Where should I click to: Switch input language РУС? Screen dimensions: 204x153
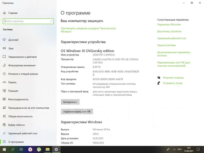coord(180,149)
